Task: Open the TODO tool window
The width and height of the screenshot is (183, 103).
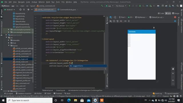Action: pyautogui.click(x=48, y=94)
